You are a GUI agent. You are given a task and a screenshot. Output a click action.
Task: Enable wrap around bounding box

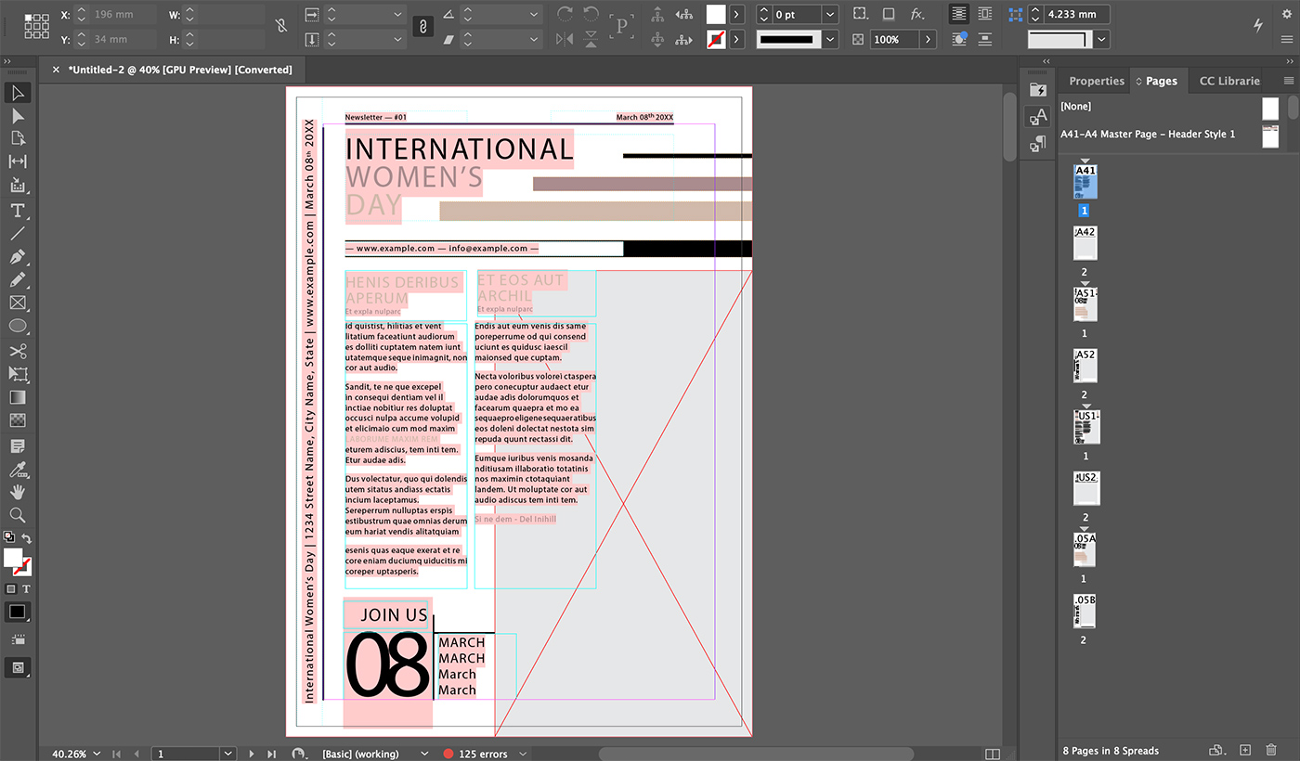pyautogui.click(x=985, y=15)
